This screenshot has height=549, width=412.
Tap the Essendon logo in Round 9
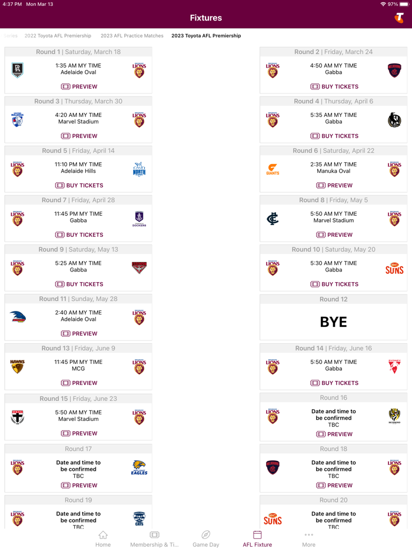click(x=139, y=267)
